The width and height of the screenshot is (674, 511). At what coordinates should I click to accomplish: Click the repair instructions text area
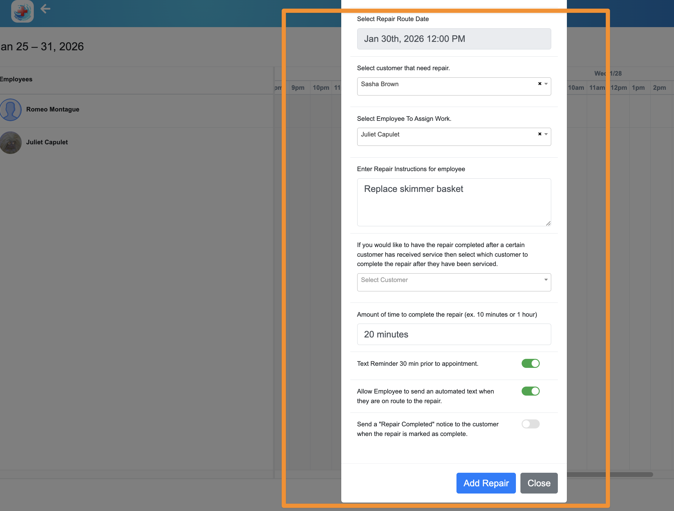pos(454,202)
